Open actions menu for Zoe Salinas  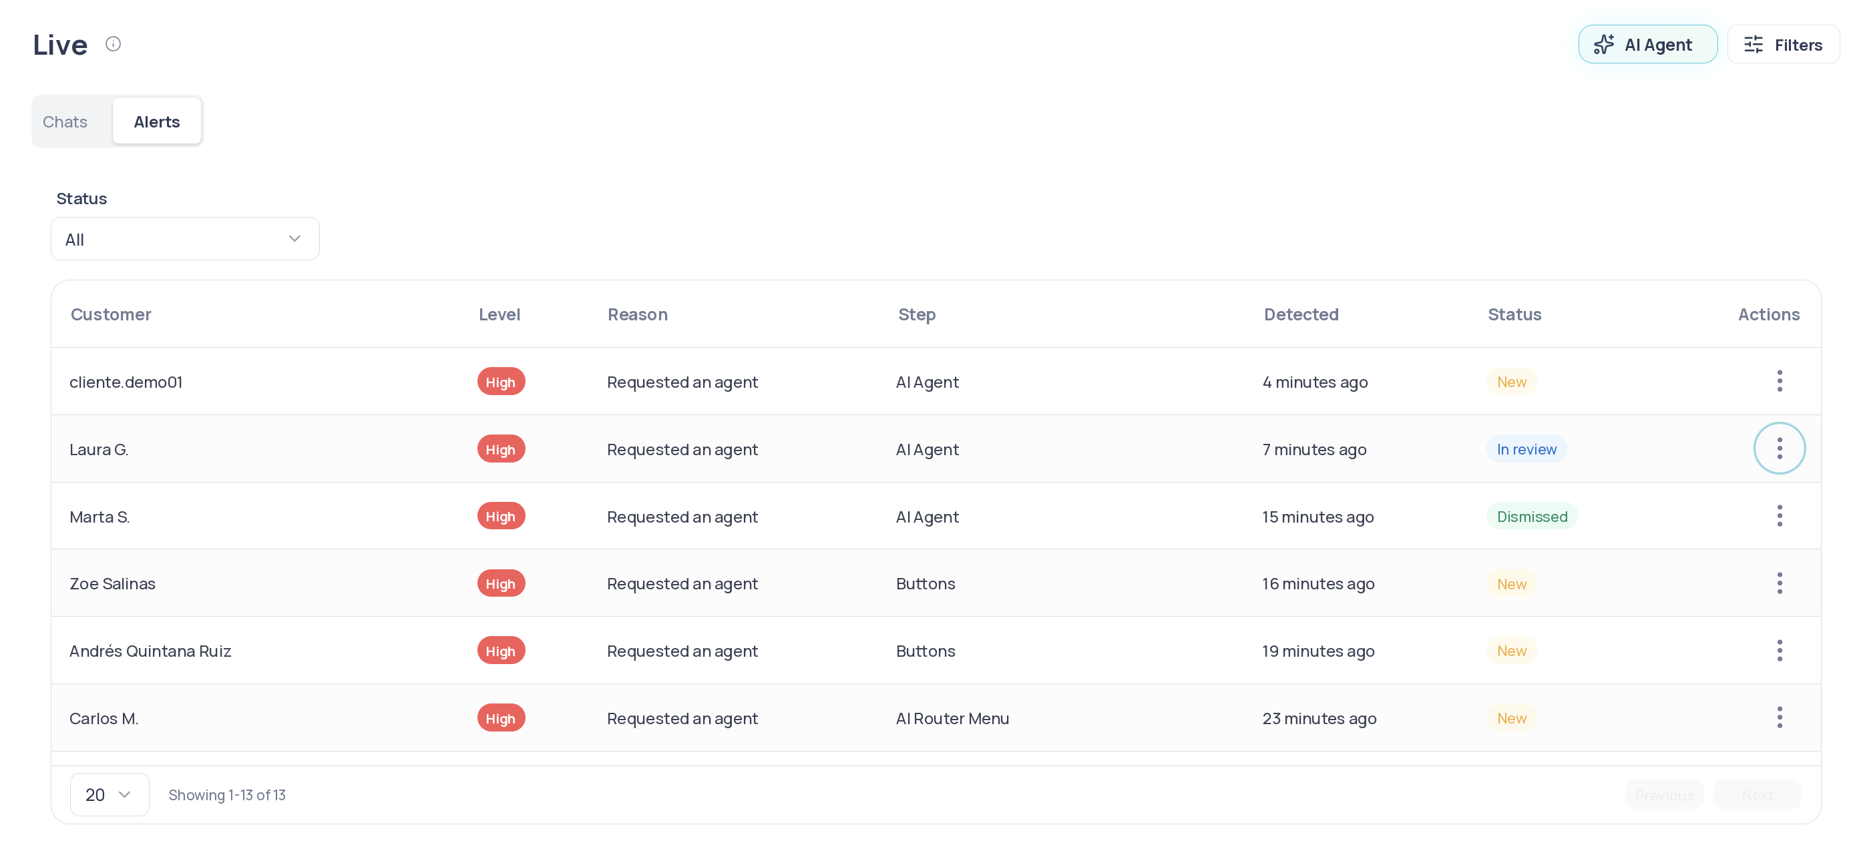coord(1779,583)
